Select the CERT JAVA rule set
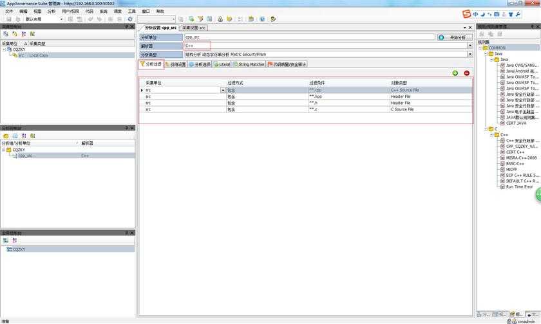This screenshot has width=541, height=324. click(x=516, y=123)
